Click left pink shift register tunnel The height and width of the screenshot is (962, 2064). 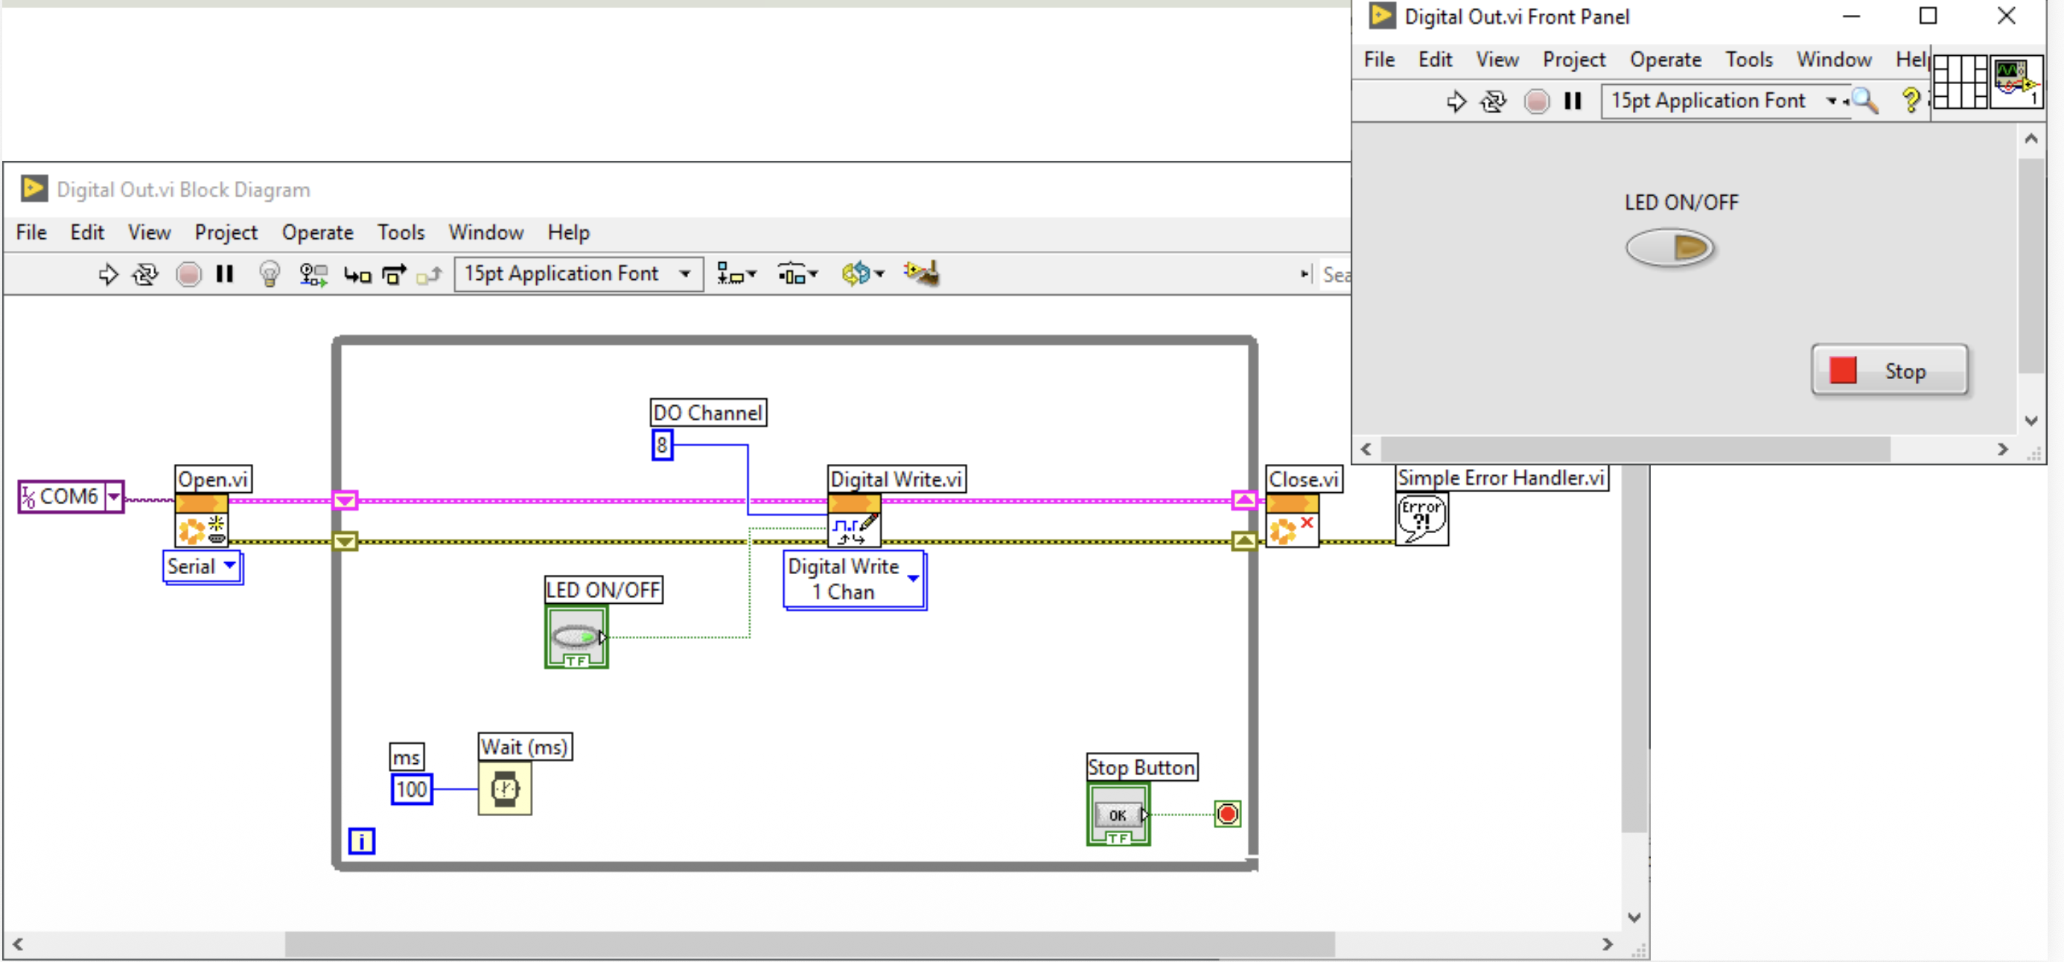pyautogui.click(x=345, y=500)
